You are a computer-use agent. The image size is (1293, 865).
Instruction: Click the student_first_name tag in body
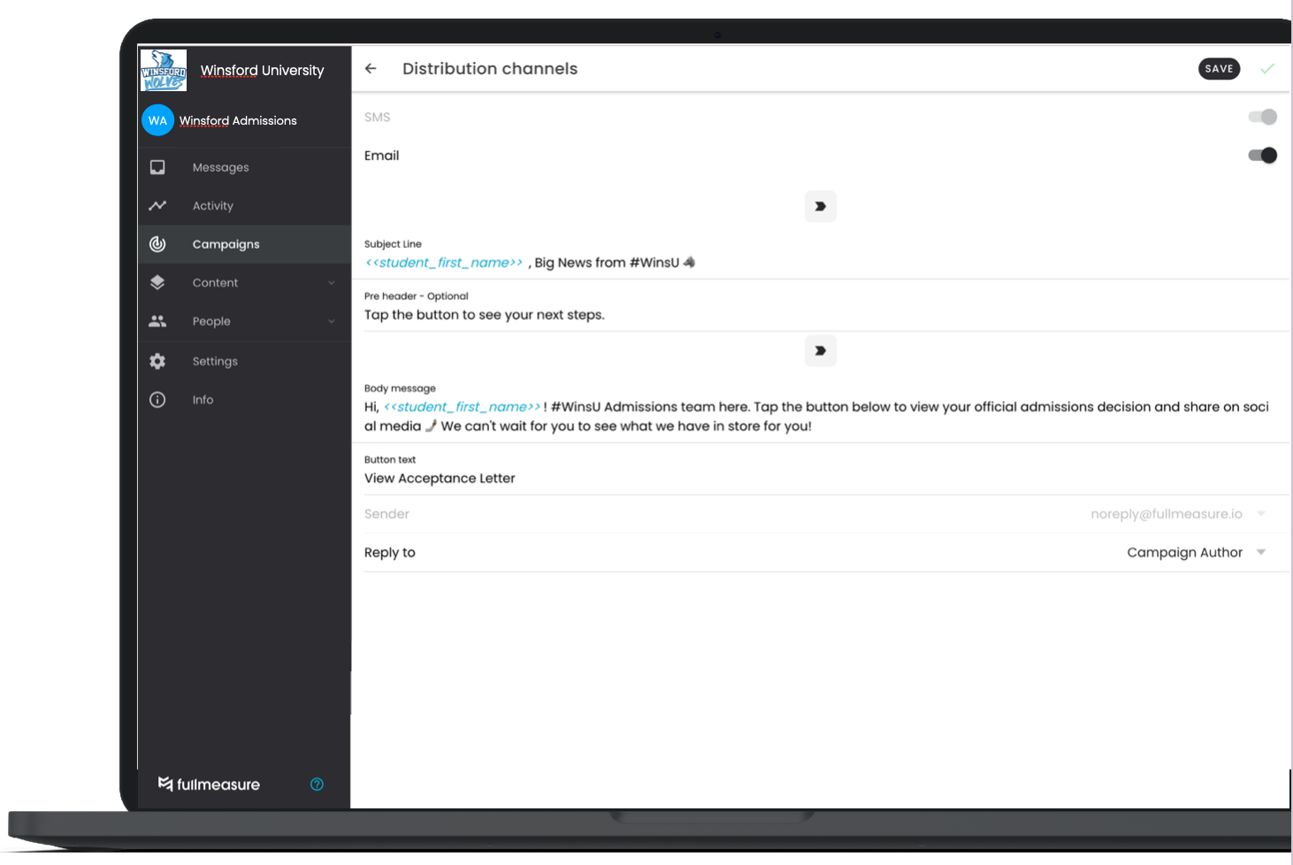462,407
